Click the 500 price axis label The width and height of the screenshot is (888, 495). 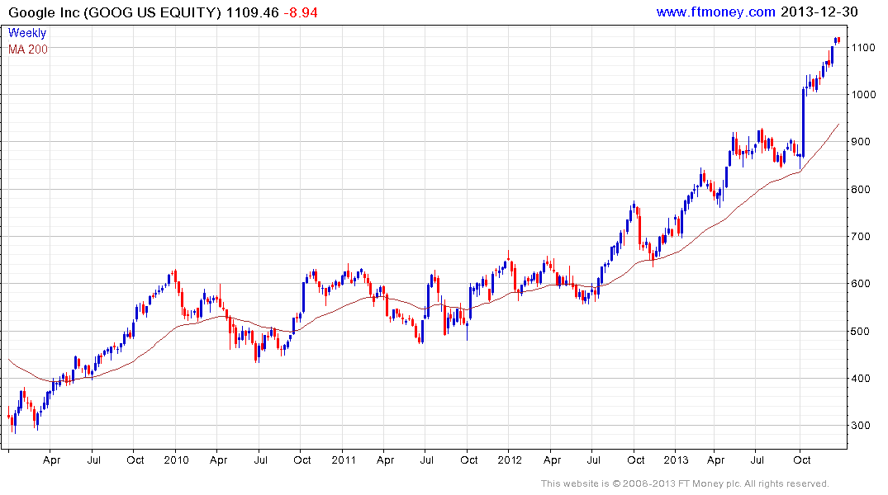(x=862, y=332)
